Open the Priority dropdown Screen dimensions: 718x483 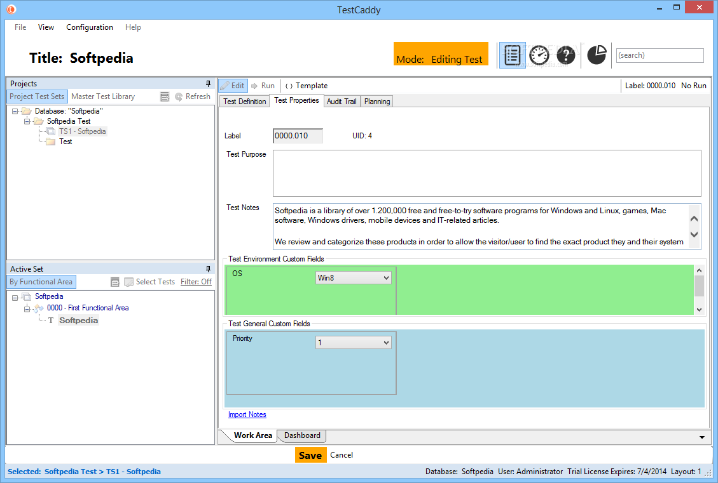pos(353,342)
